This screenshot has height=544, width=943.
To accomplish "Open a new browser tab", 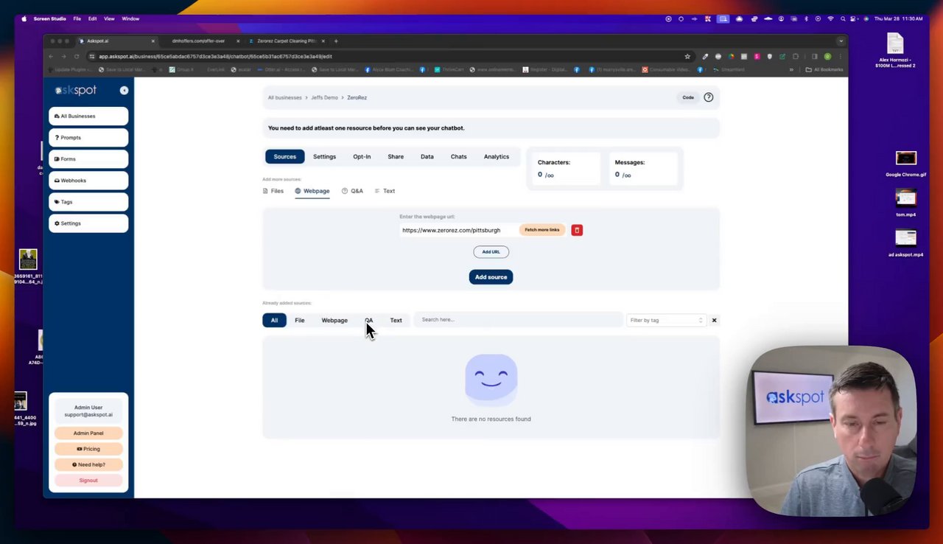I will [x=336, y=41].
